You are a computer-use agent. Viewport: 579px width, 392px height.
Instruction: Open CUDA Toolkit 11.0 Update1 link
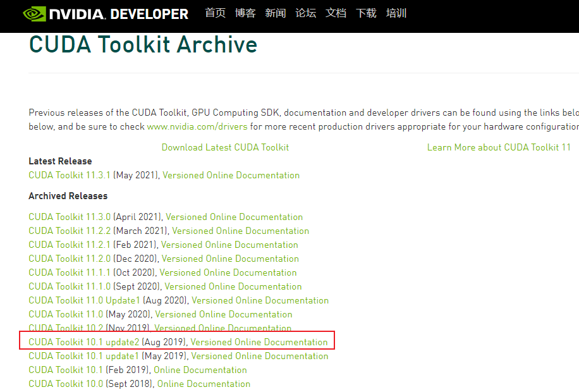(x=84, y=300)
